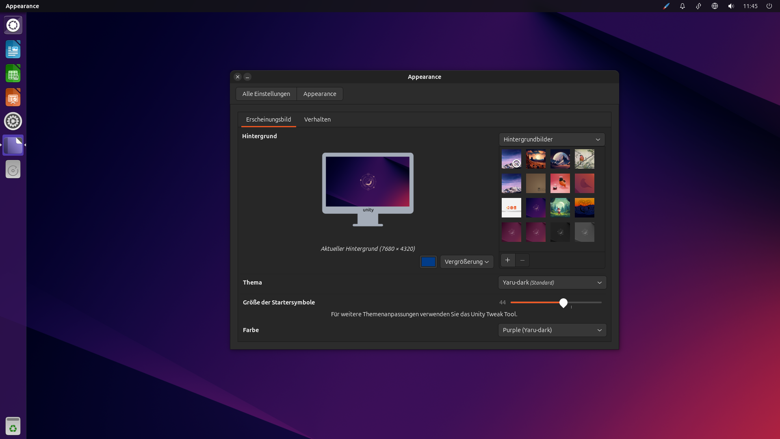Click the notification bell in the top bar
The image size is (780, 439).
point(682,6)
